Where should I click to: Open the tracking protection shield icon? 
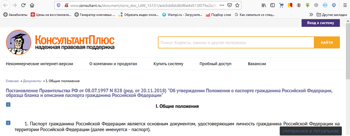59,5
